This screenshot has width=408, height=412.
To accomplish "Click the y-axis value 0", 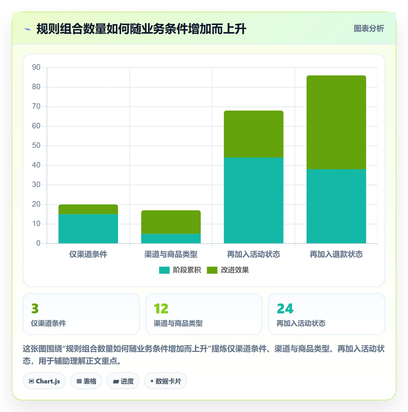I will point(38,243).
